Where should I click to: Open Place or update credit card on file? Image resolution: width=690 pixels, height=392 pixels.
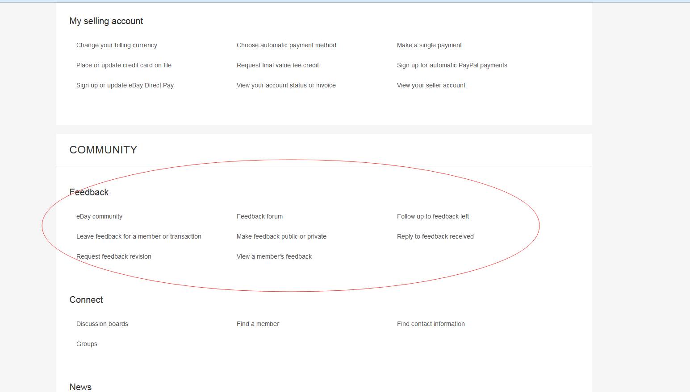[x=124, y=65]
